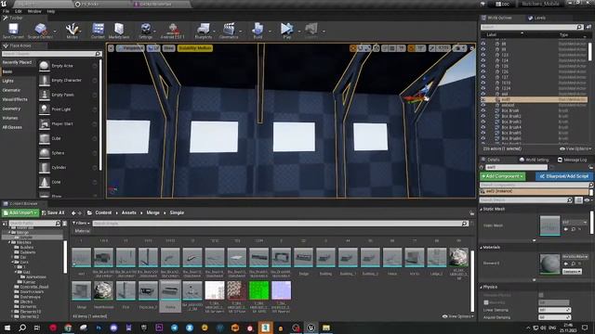Switch to the Message Log tab
Screen dimensions: 595x334
573,160
